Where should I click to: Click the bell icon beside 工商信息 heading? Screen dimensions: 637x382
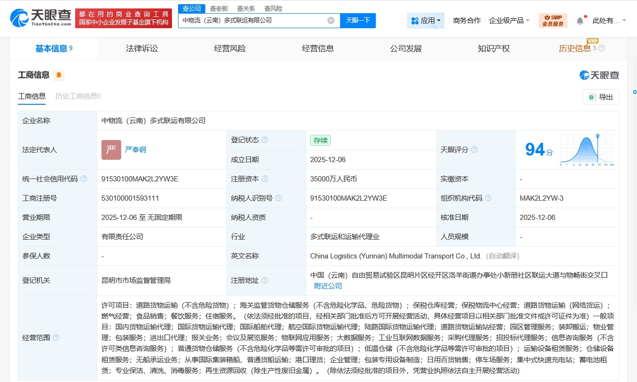(x=58, y=75)
